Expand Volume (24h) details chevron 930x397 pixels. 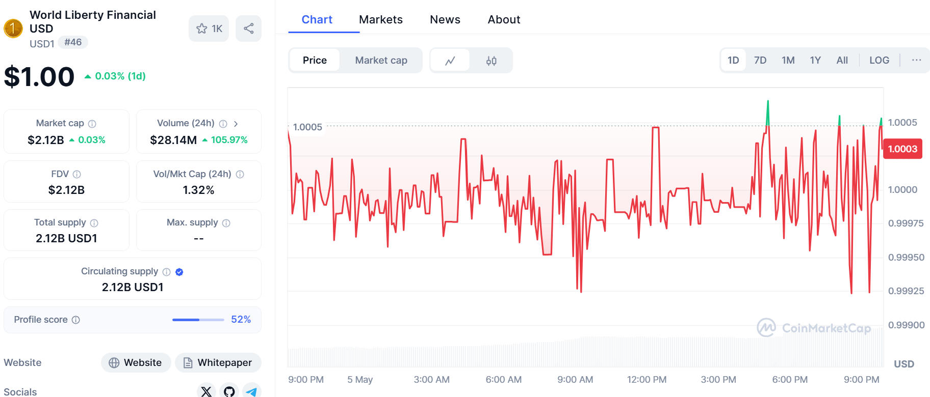point(236,124)
